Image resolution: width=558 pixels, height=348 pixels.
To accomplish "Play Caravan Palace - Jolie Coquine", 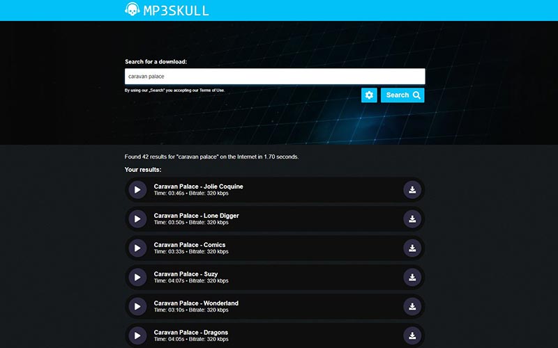I will click(x=137, y=189).
